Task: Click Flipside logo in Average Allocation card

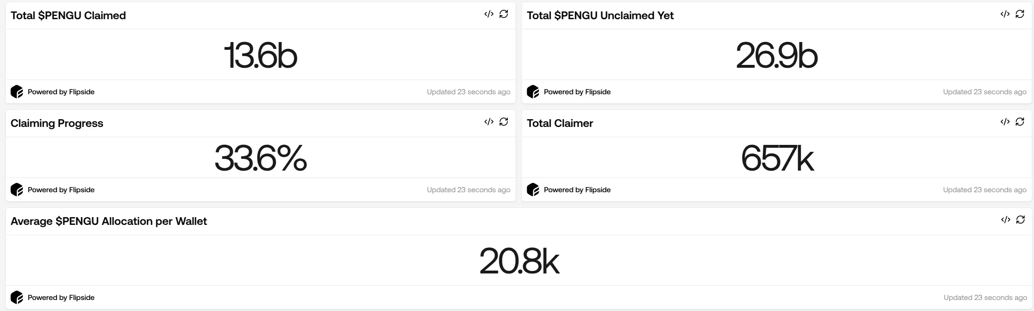Action: [x=17, y=298]
